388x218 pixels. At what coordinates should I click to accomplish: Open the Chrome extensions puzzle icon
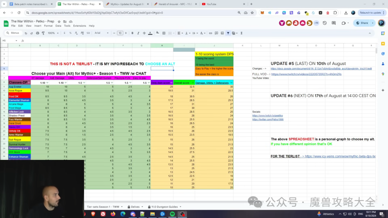click(x=335, y=13)
